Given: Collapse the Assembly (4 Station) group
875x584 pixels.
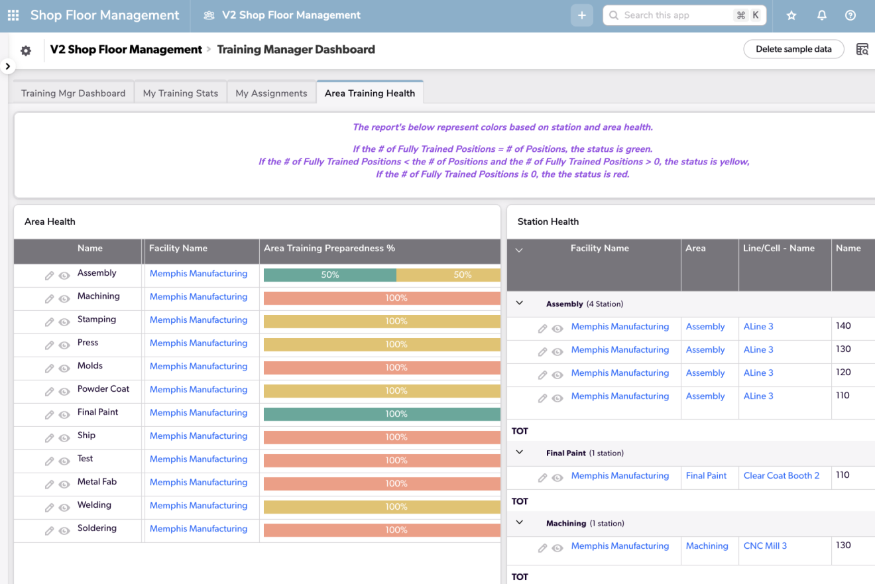Looking at the screenshot, I should (x=520, y=303).
